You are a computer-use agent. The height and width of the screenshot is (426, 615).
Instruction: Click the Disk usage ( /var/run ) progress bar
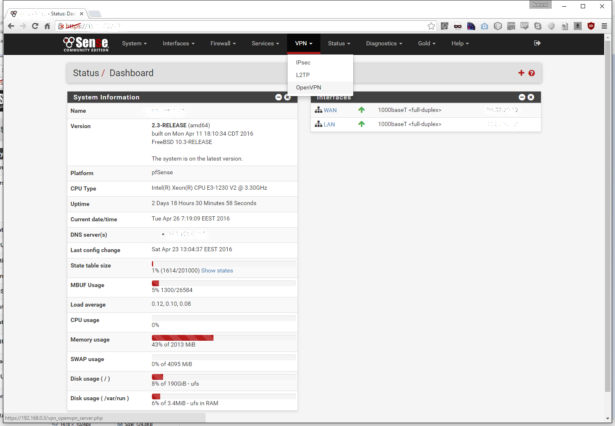223,396
